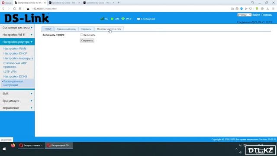Open the Помощь help link
Screen dimensions: 277x156
point(267,15)
